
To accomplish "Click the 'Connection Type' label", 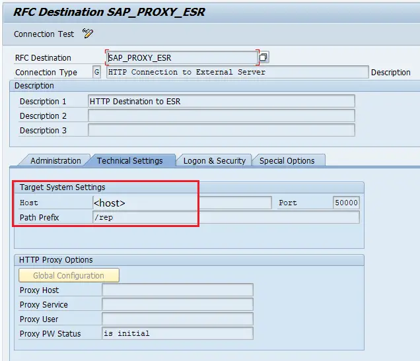I will point(46,72).
